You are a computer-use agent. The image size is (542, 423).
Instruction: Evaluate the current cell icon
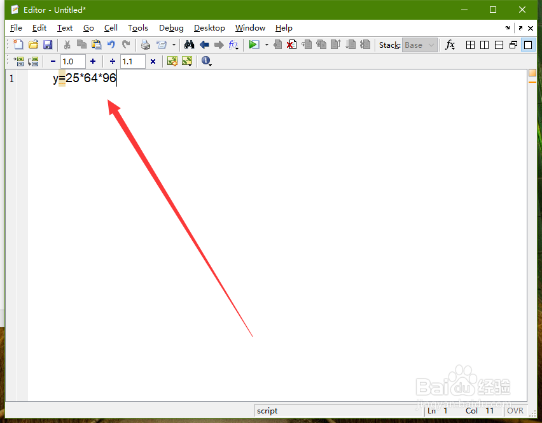(x=18, y=62)
